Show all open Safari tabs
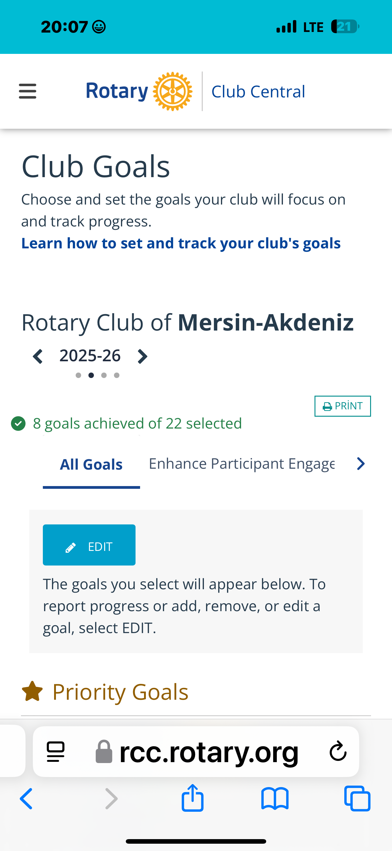392x851 pixels. [357, 798]
